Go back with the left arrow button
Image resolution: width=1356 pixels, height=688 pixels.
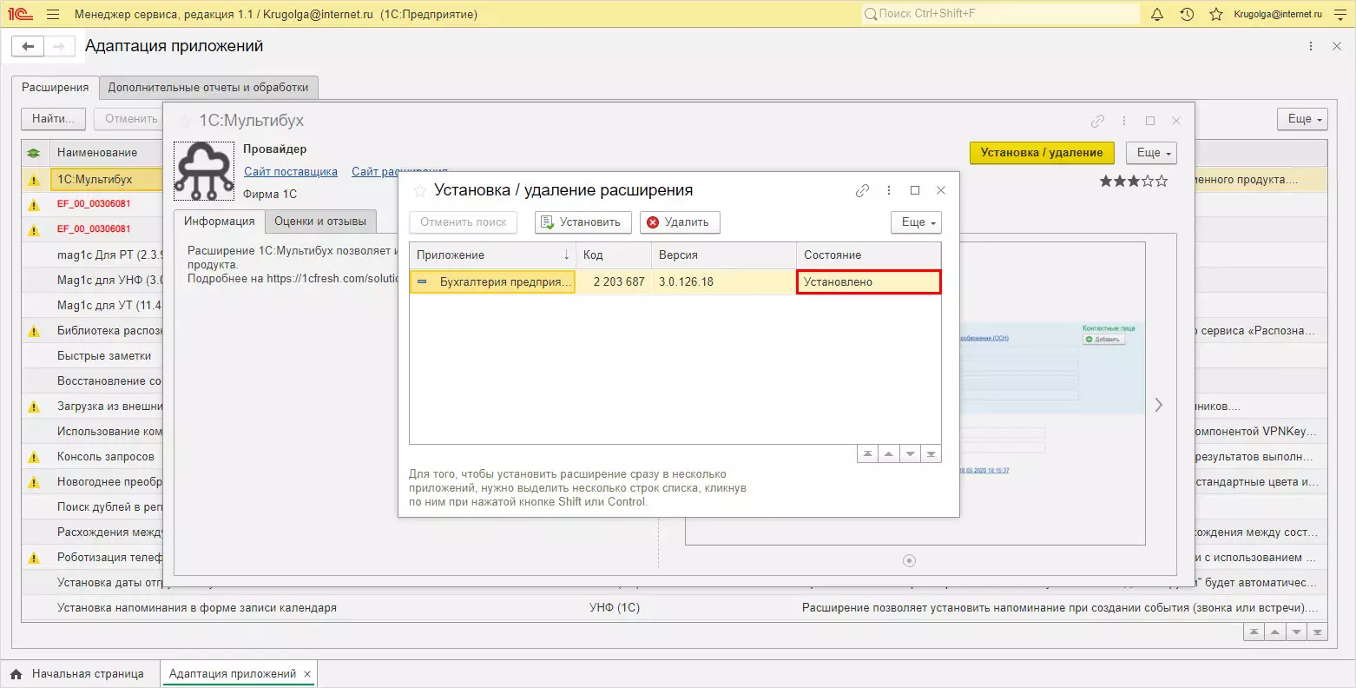(x=28, y=46)
